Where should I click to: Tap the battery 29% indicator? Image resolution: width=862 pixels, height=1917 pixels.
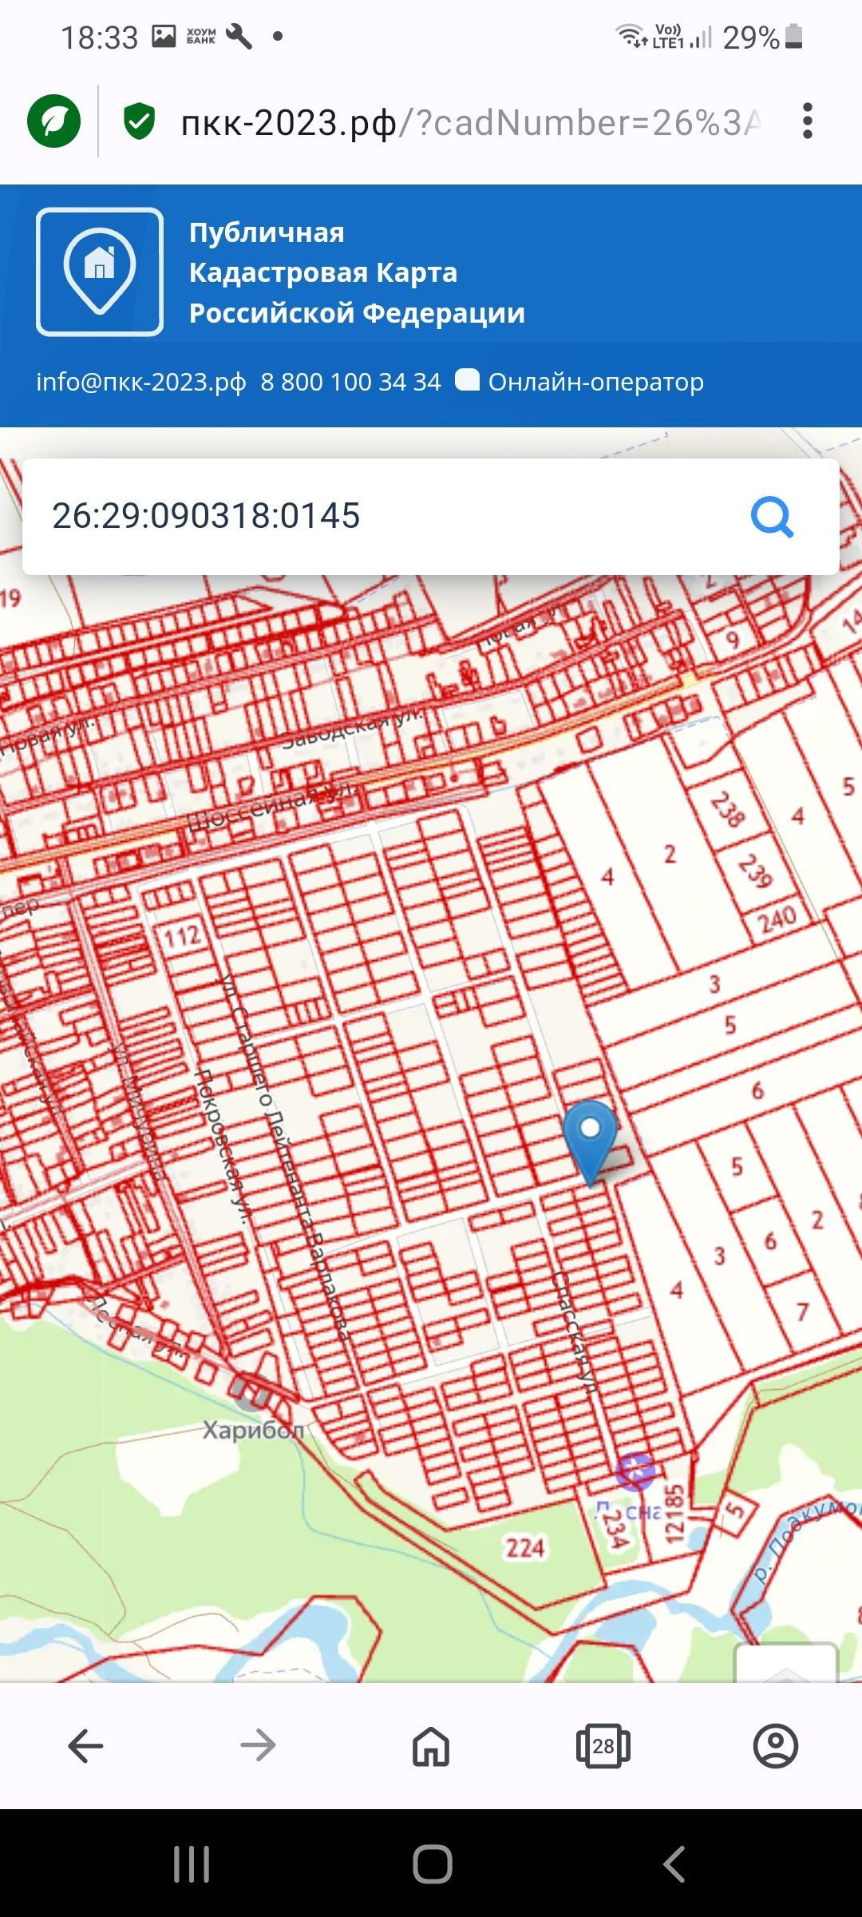(x=763, y=37)
